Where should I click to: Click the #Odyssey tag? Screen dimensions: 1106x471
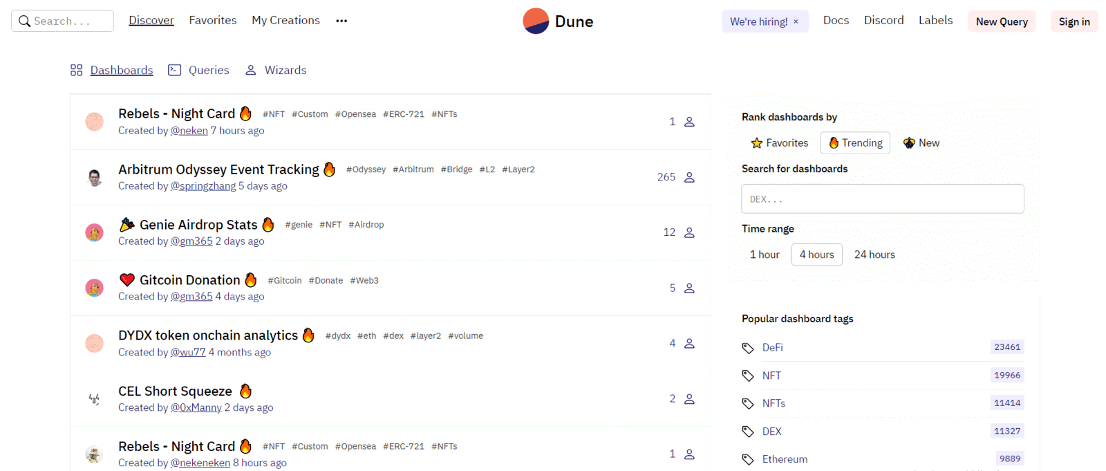tap(366, 169)
